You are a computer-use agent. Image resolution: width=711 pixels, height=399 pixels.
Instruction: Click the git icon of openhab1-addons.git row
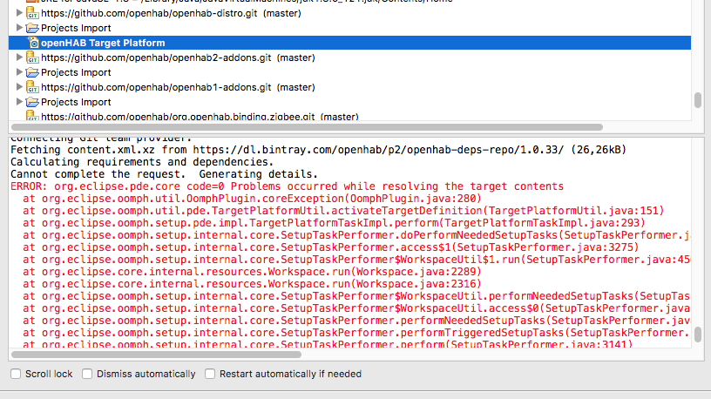[31, 87]
